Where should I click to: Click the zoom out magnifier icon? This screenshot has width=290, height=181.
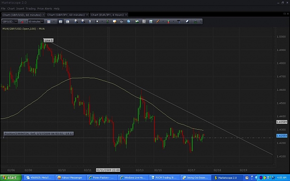pos(83,21)
